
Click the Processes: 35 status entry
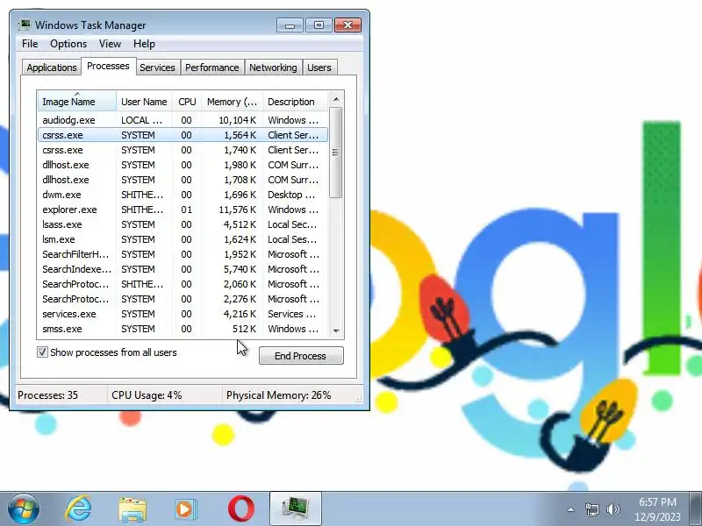pyautogui.click(x=47, y=395)
